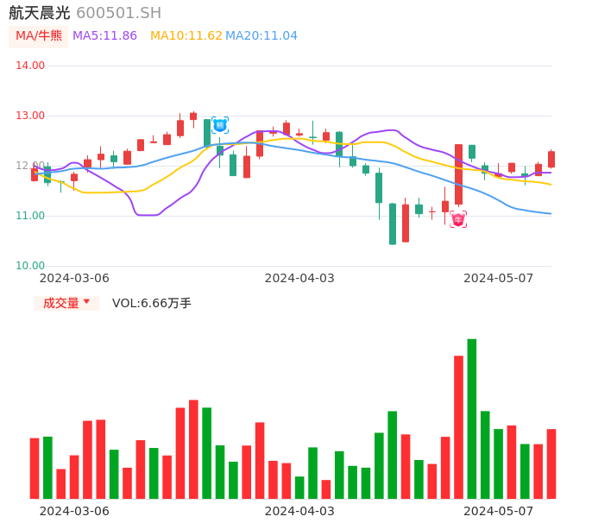Select the MA/牛熊 indicator tab
Screen dimensions: 592x523
click(39, 36)
